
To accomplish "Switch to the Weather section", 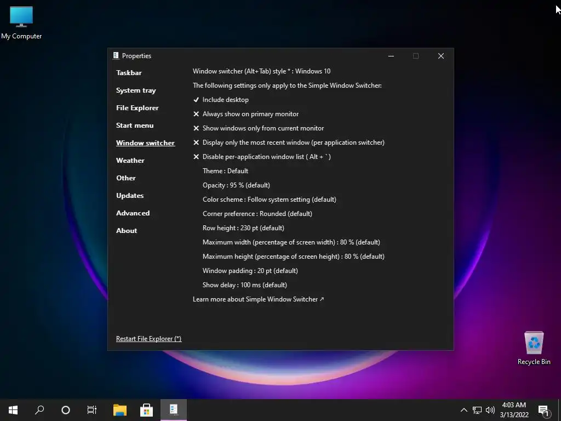I will click(x=130, y=161).
